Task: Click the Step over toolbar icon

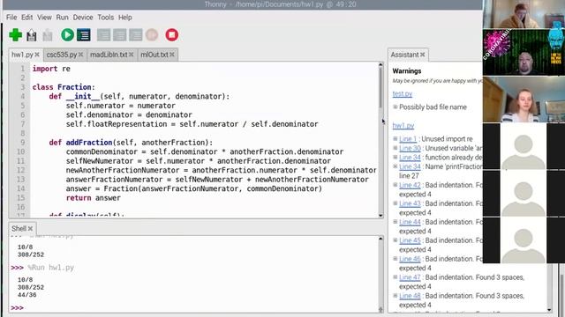Action: point(104,35)
